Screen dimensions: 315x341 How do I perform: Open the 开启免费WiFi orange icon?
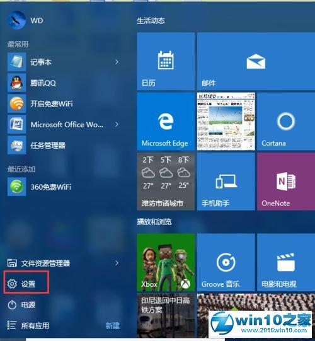click(17, 103)
